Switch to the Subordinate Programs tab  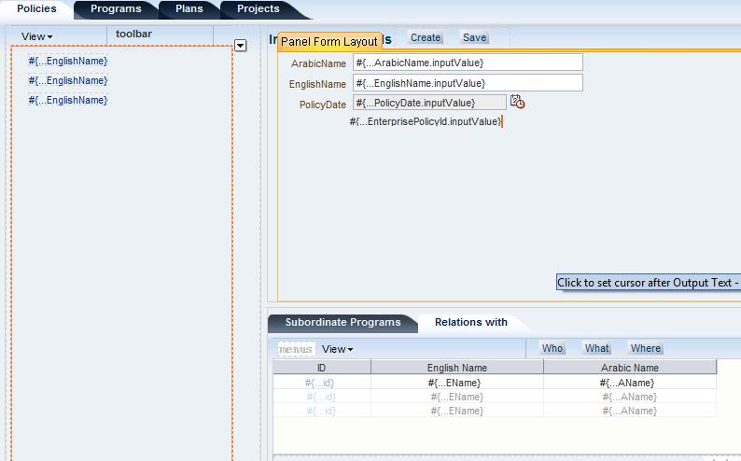click(343, 323)
